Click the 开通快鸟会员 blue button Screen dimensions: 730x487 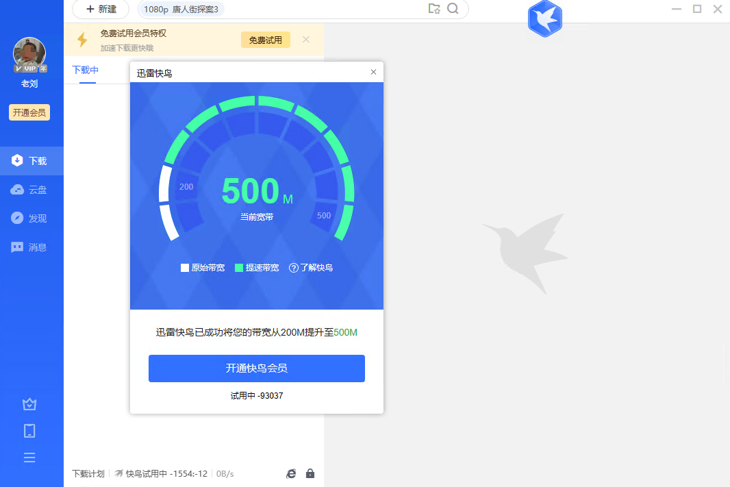[257, 369]
